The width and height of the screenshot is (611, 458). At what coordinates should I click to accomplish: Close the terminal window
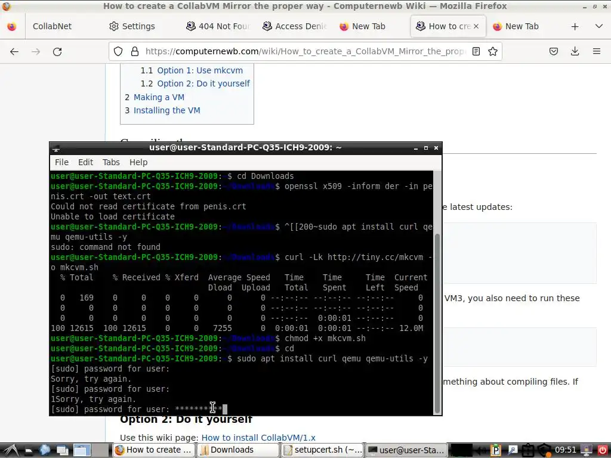(x=436, y=148)
